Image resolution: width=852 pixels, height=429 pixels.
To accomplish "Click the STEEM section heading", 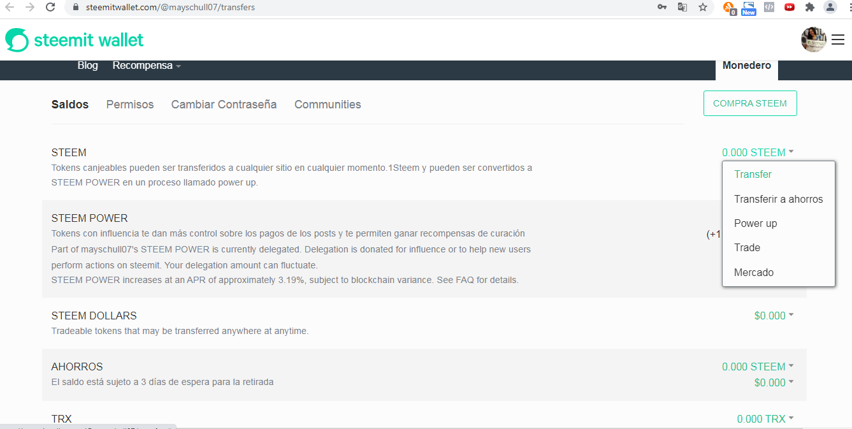I will (x=69, y=152).
